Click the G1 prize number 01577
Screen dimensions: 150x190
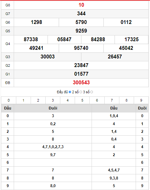click(81, 74)
